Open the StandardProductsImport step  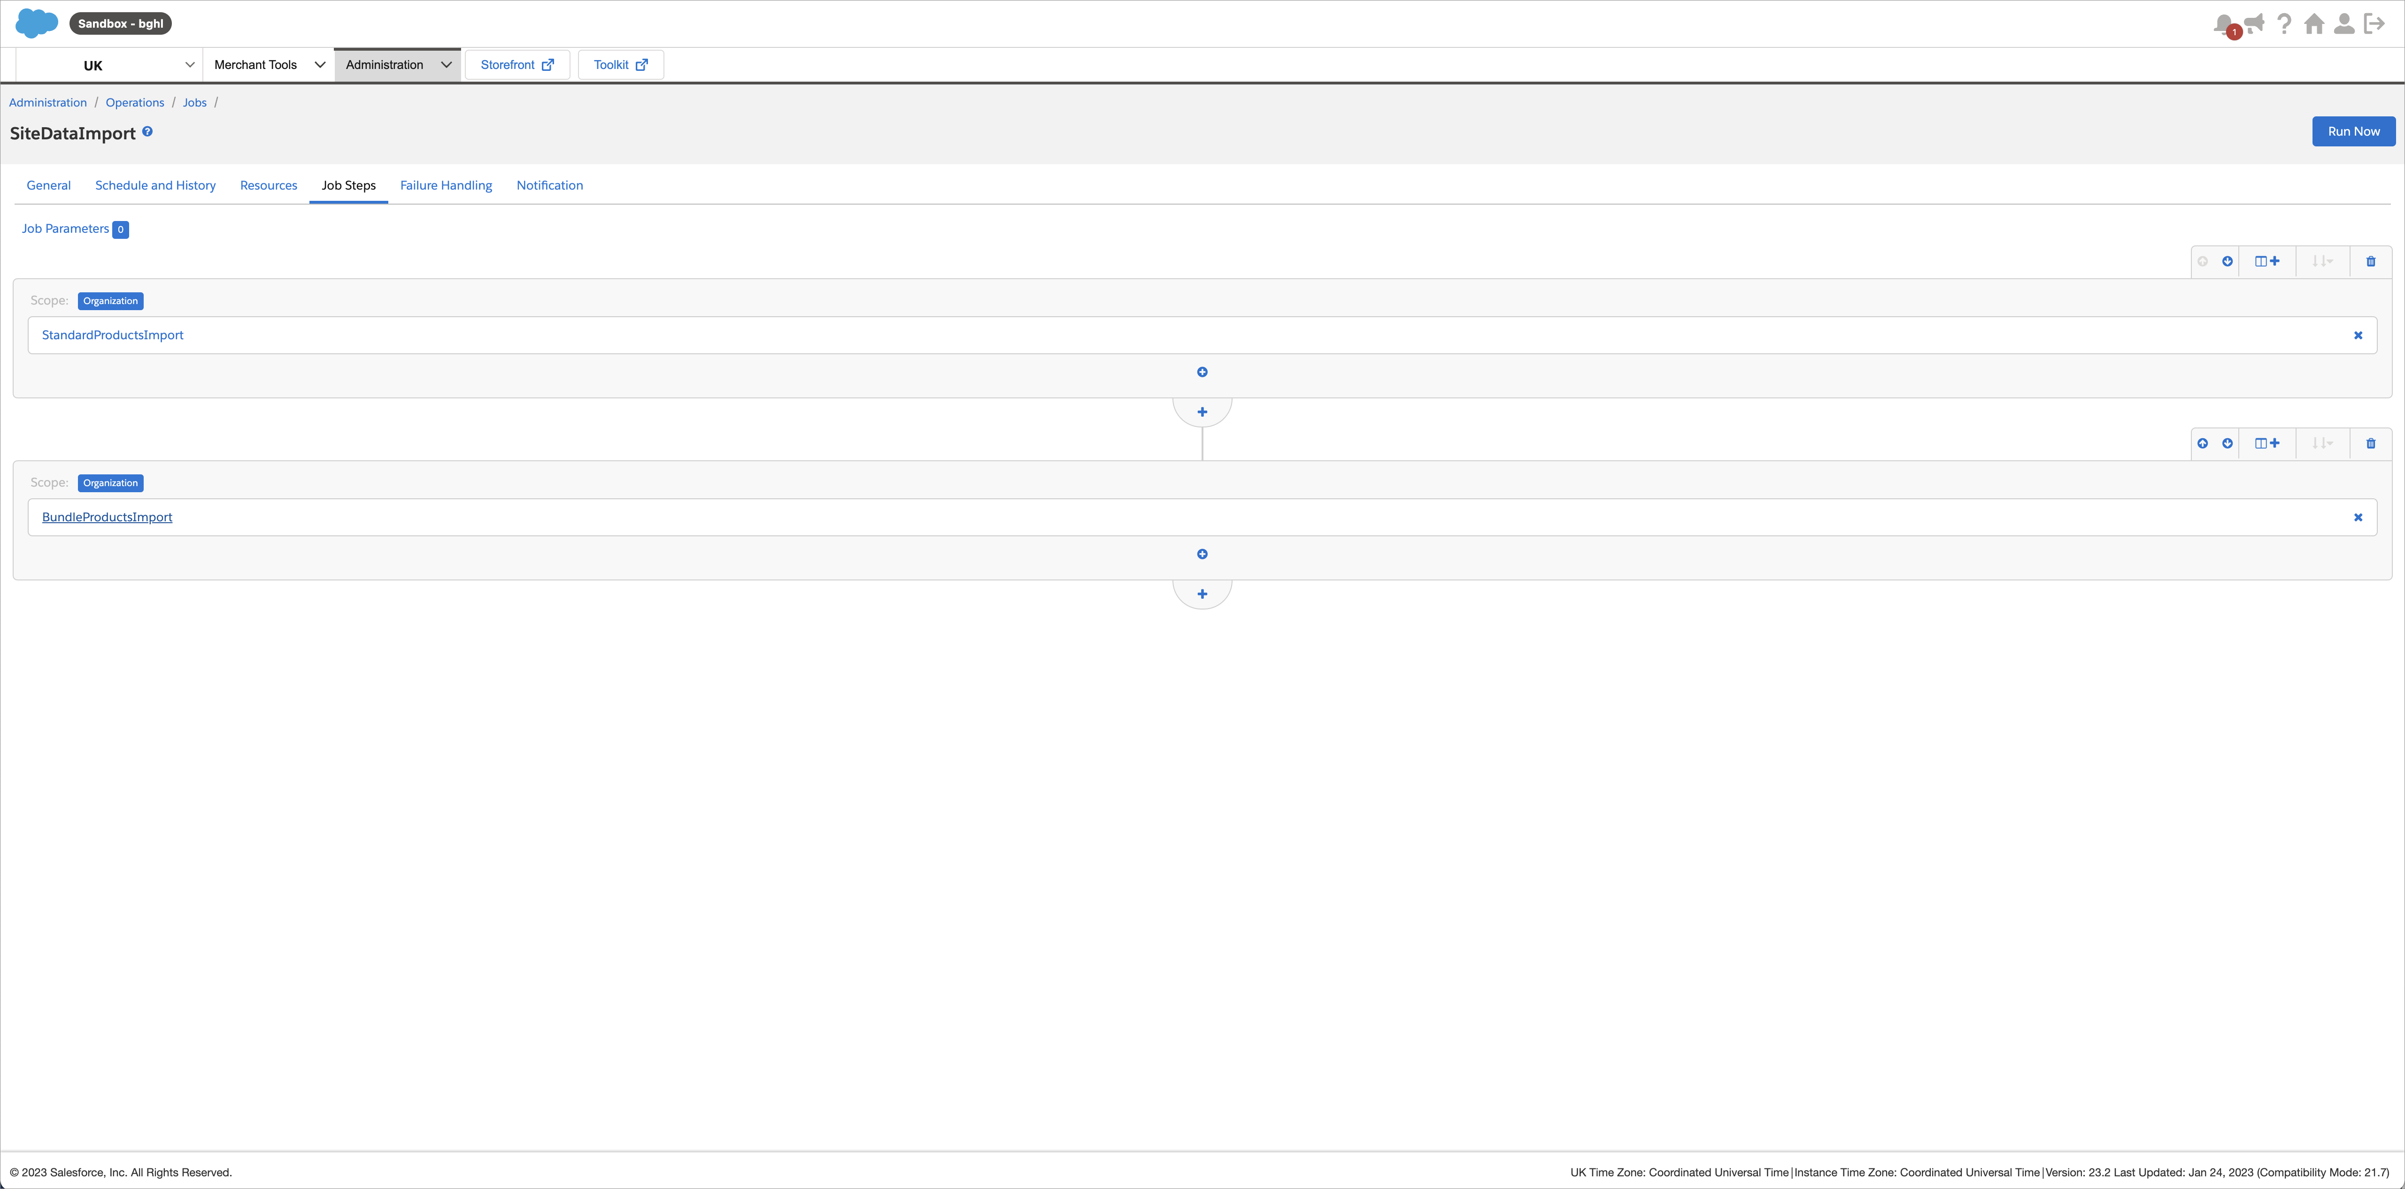pos(112,335)
